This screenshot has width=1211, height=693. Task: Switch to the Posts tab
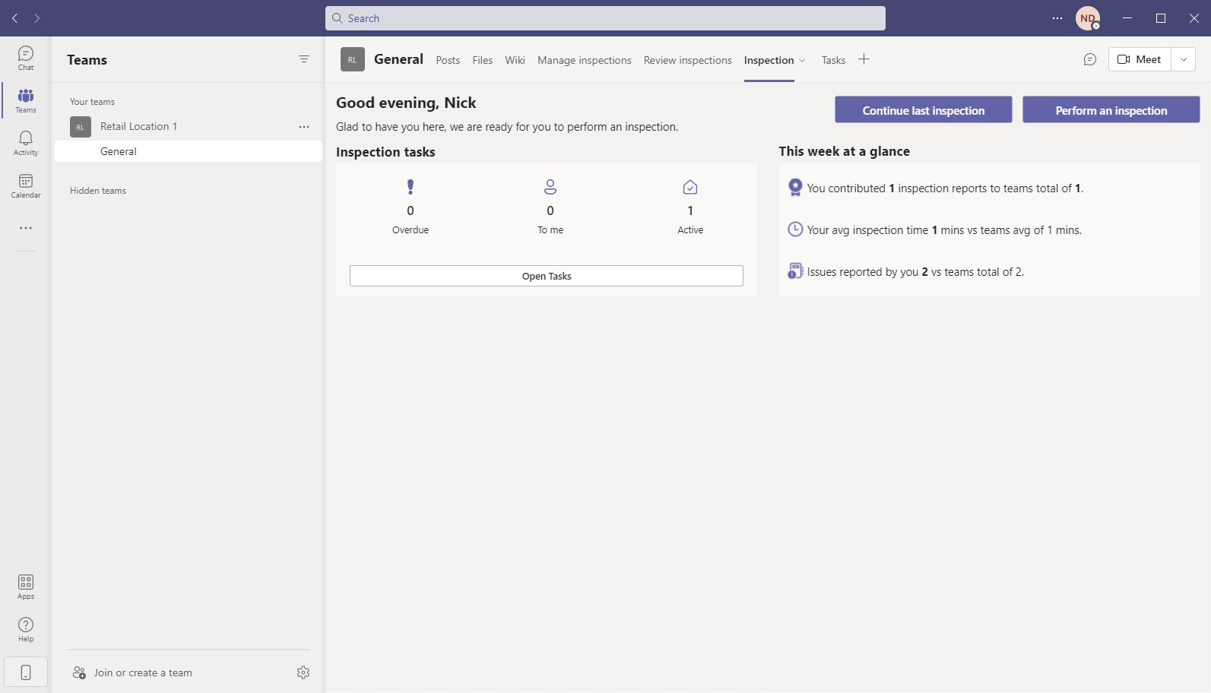[x=448, y=60]
